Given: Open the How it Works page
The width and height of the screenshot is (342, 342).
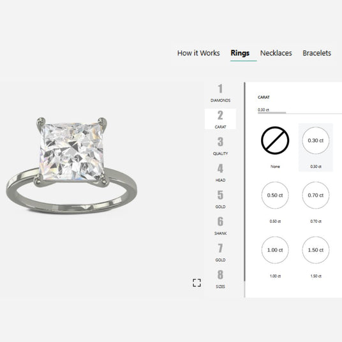Looking at the screenshot, I should (198, 53).
